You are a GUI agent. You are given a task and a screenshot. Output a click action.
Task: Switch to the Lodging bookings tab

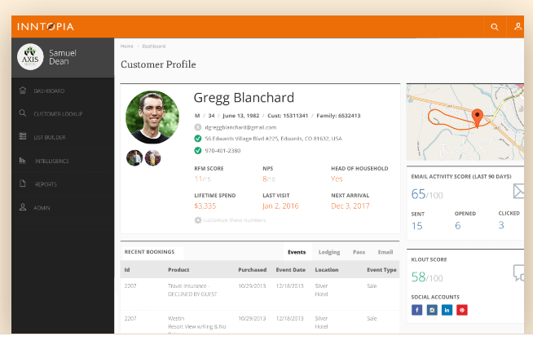(x=329, y=252)
